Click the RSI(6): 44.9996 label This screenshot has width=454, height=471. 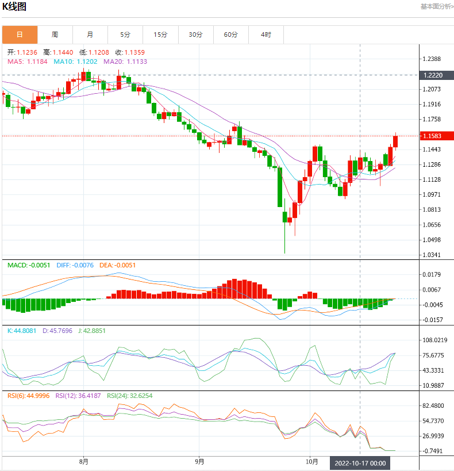click(x=29, y=396)
